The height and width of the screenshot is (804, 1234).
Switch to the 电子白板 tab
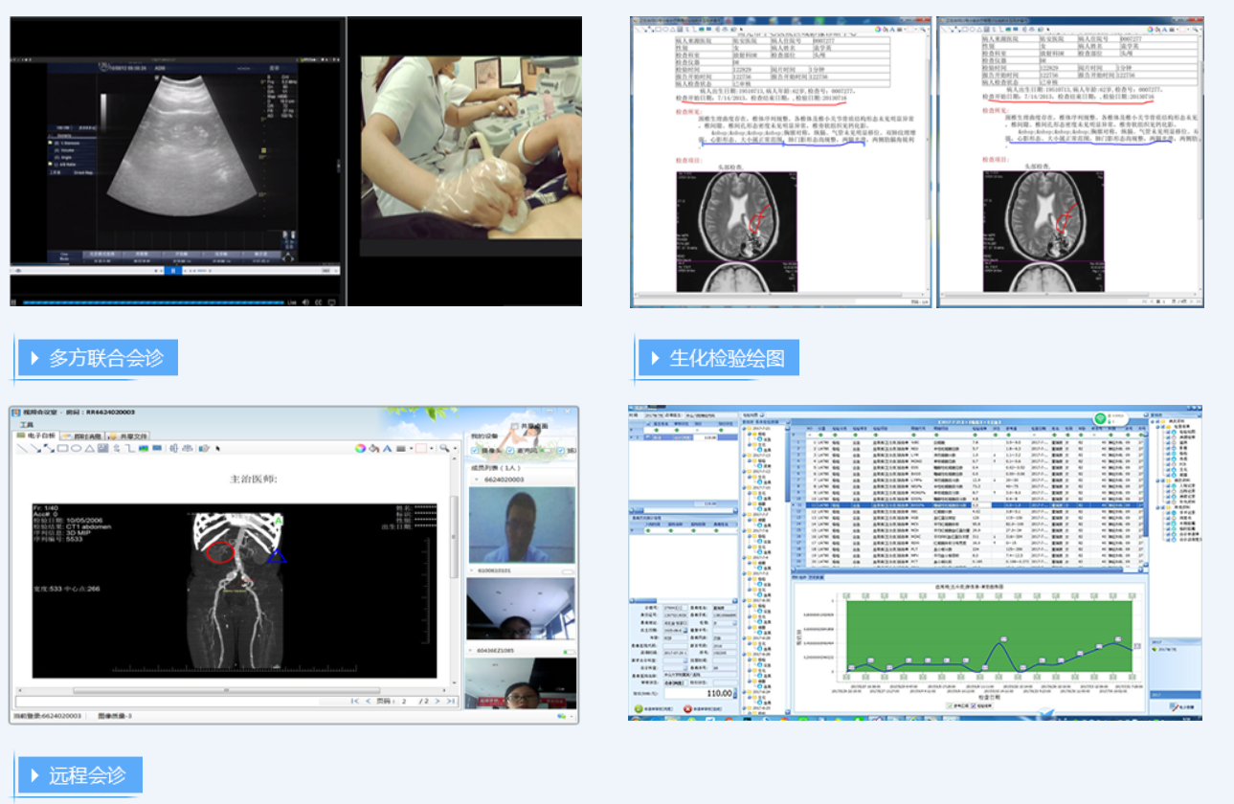[x=36, y=435]
